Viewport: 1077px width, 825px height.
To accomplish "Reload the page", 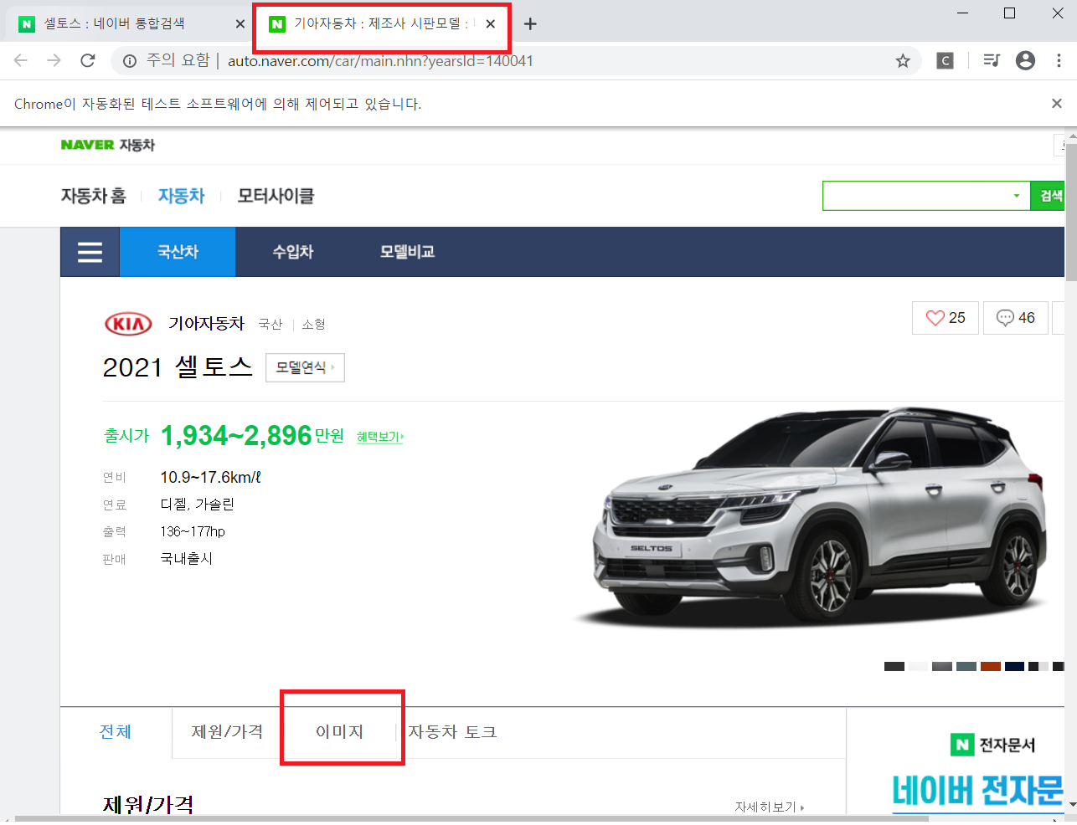I will tap(88, 60).
